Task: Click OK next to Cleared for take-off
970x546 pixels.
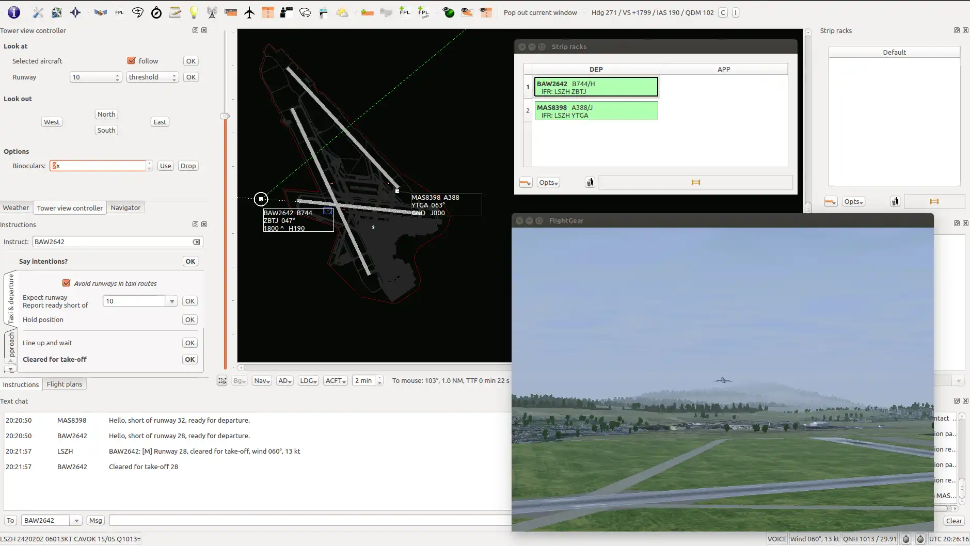Action: (190, 359)
